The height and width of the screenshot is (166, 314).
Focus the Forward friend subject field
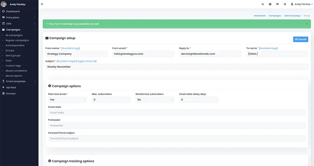point(177,138)
